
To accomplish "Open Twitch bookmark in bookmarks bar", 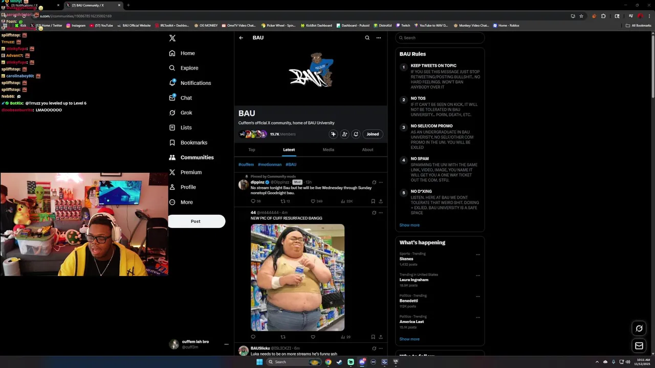I will 403,26.
